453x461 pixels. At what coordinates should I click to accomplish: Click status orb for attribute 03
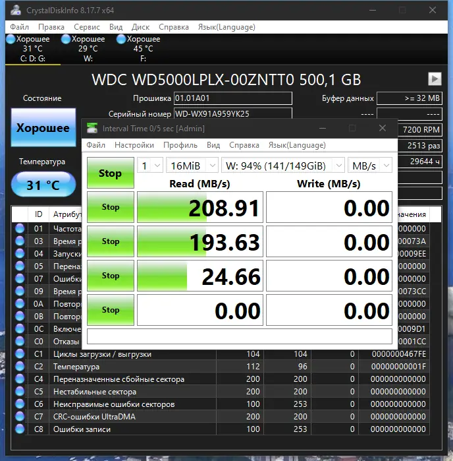coord(20,241)
